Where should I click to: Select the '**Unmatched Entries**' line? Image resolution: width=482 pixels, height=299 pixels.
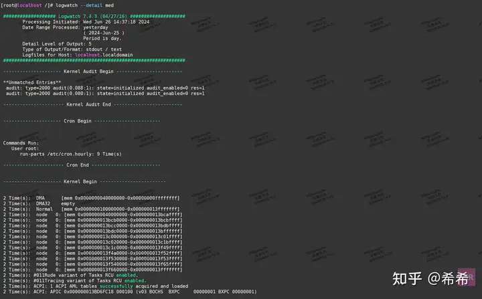click(x=32, y=82)
